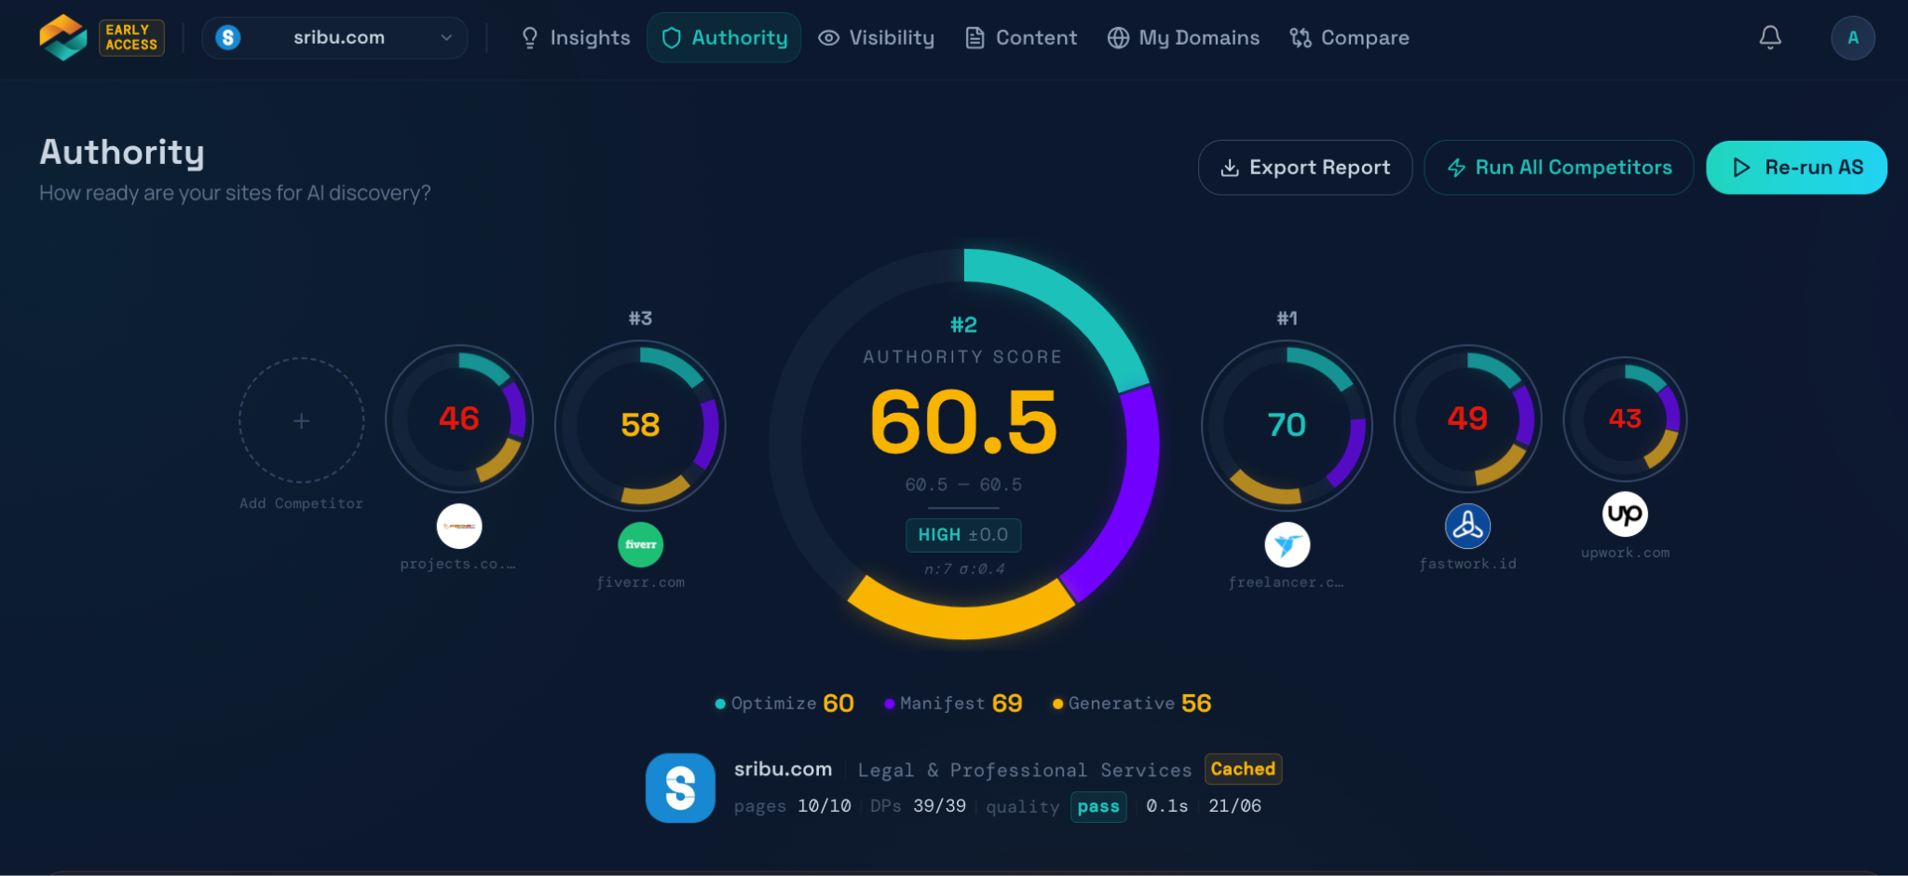Open the Insights tab
The image size is (1908, 876).
(x=576, y=38)
